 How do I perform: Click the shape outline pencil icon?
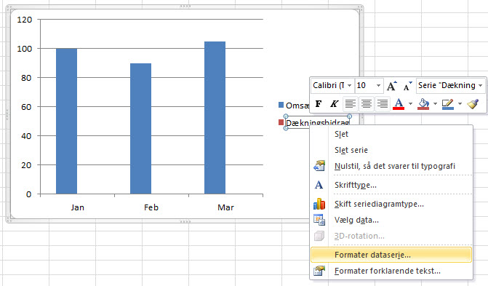point(448,104)
